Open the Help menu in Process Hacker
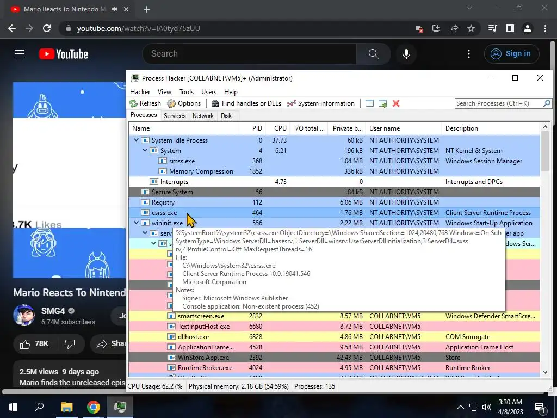Viewport: 557px width, 418px height. [231, 91]
